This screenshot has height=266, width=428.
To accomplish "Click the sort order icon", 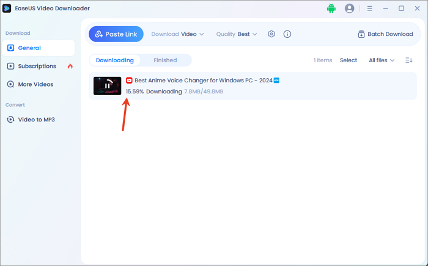I will click(408, 60).
